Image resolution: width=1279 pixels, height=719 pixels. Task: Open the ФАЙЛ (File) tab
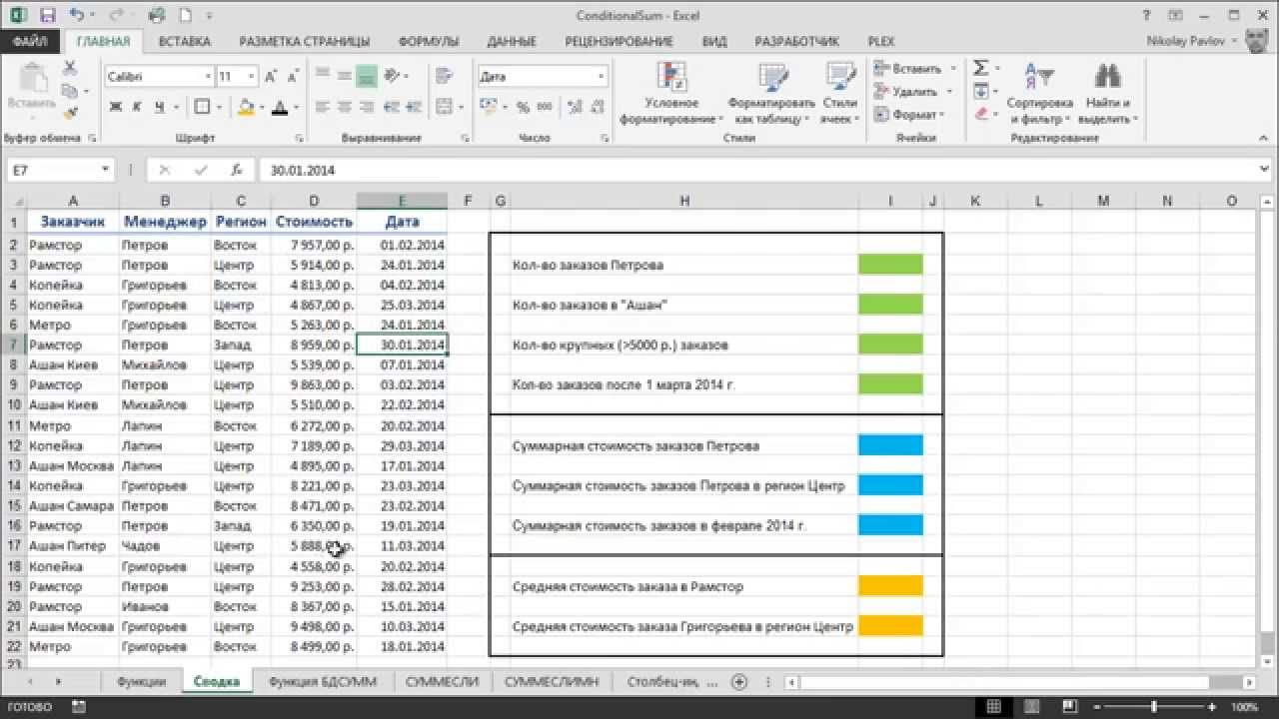click(x=31, y=41)
